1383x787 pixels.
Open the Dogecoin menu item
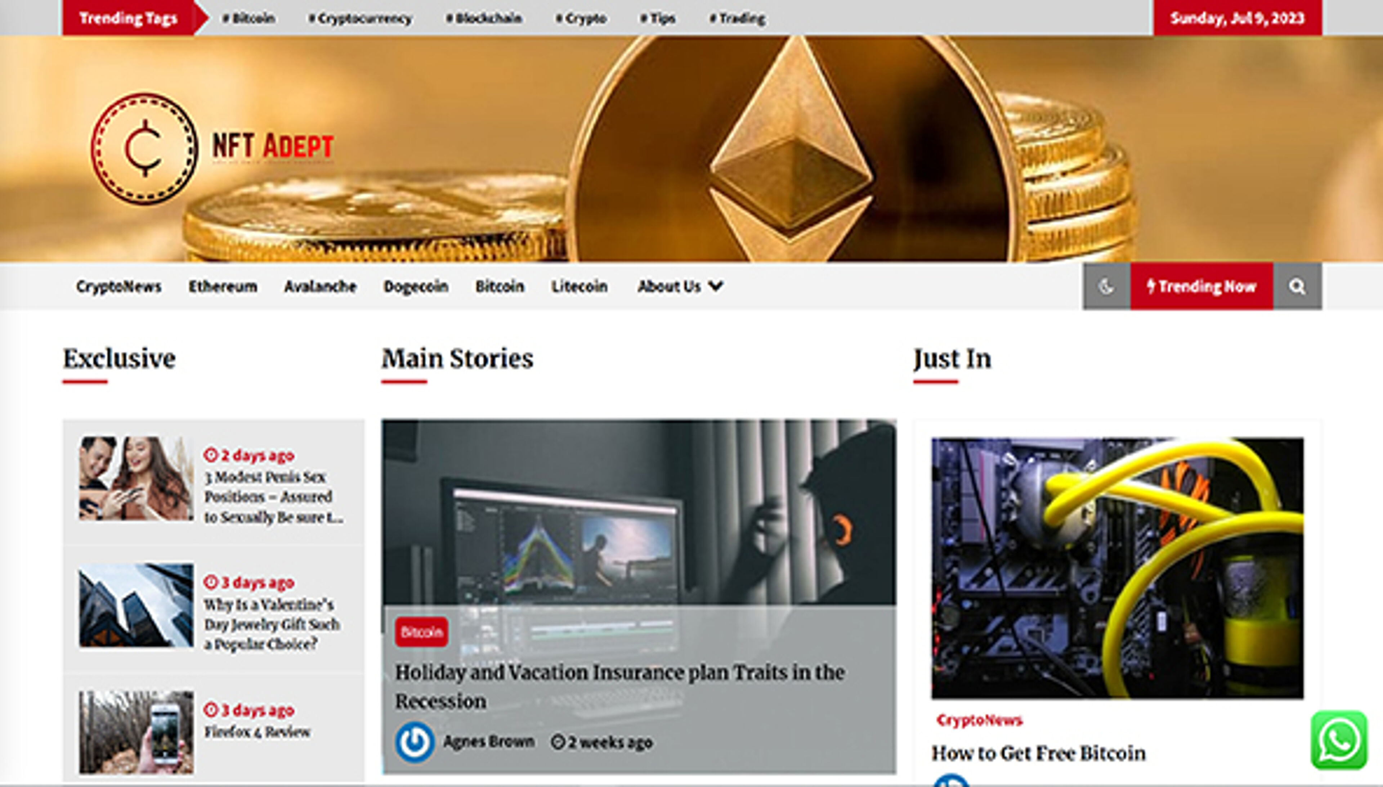click(416, 287)
